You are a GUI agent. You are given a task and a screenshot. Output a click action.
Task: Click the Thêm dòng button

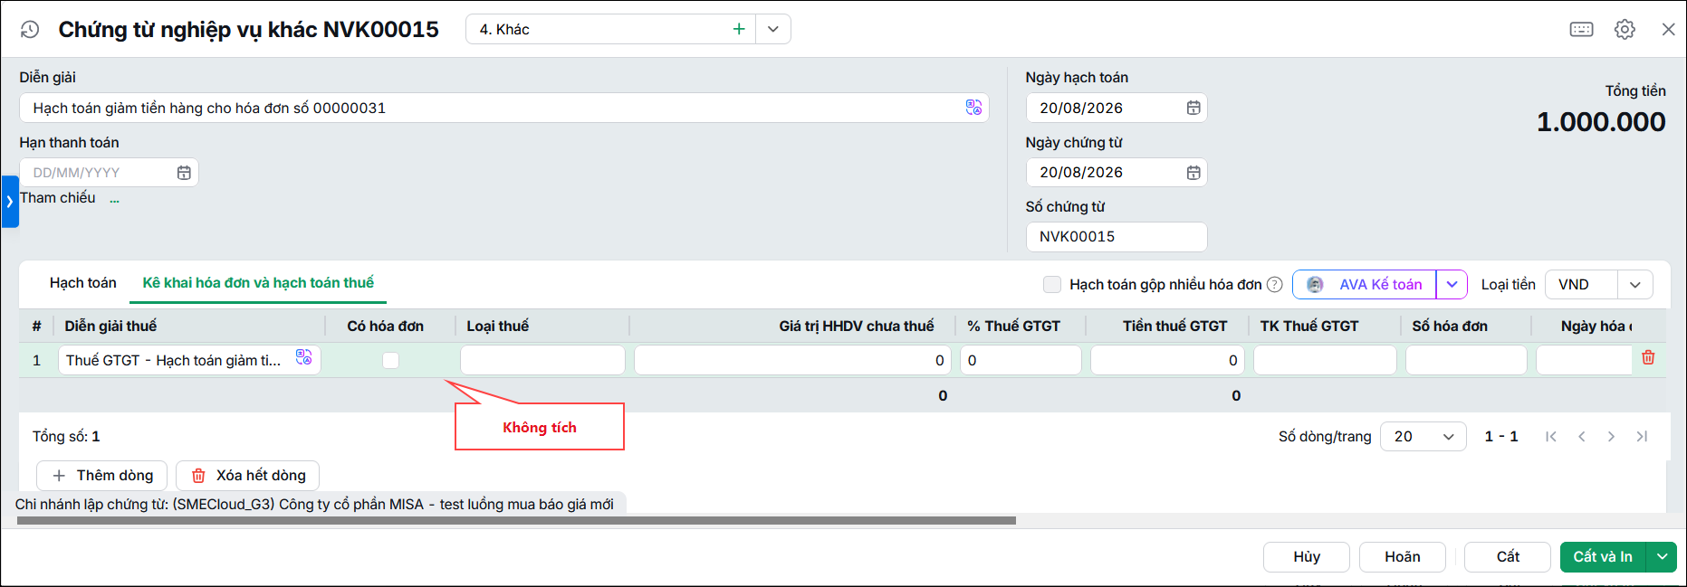102,475
